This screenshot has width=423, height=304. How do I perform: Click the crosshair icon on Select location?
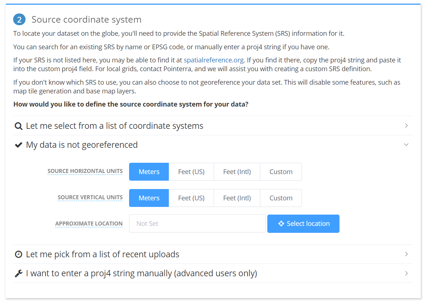(x=281, y=224)
